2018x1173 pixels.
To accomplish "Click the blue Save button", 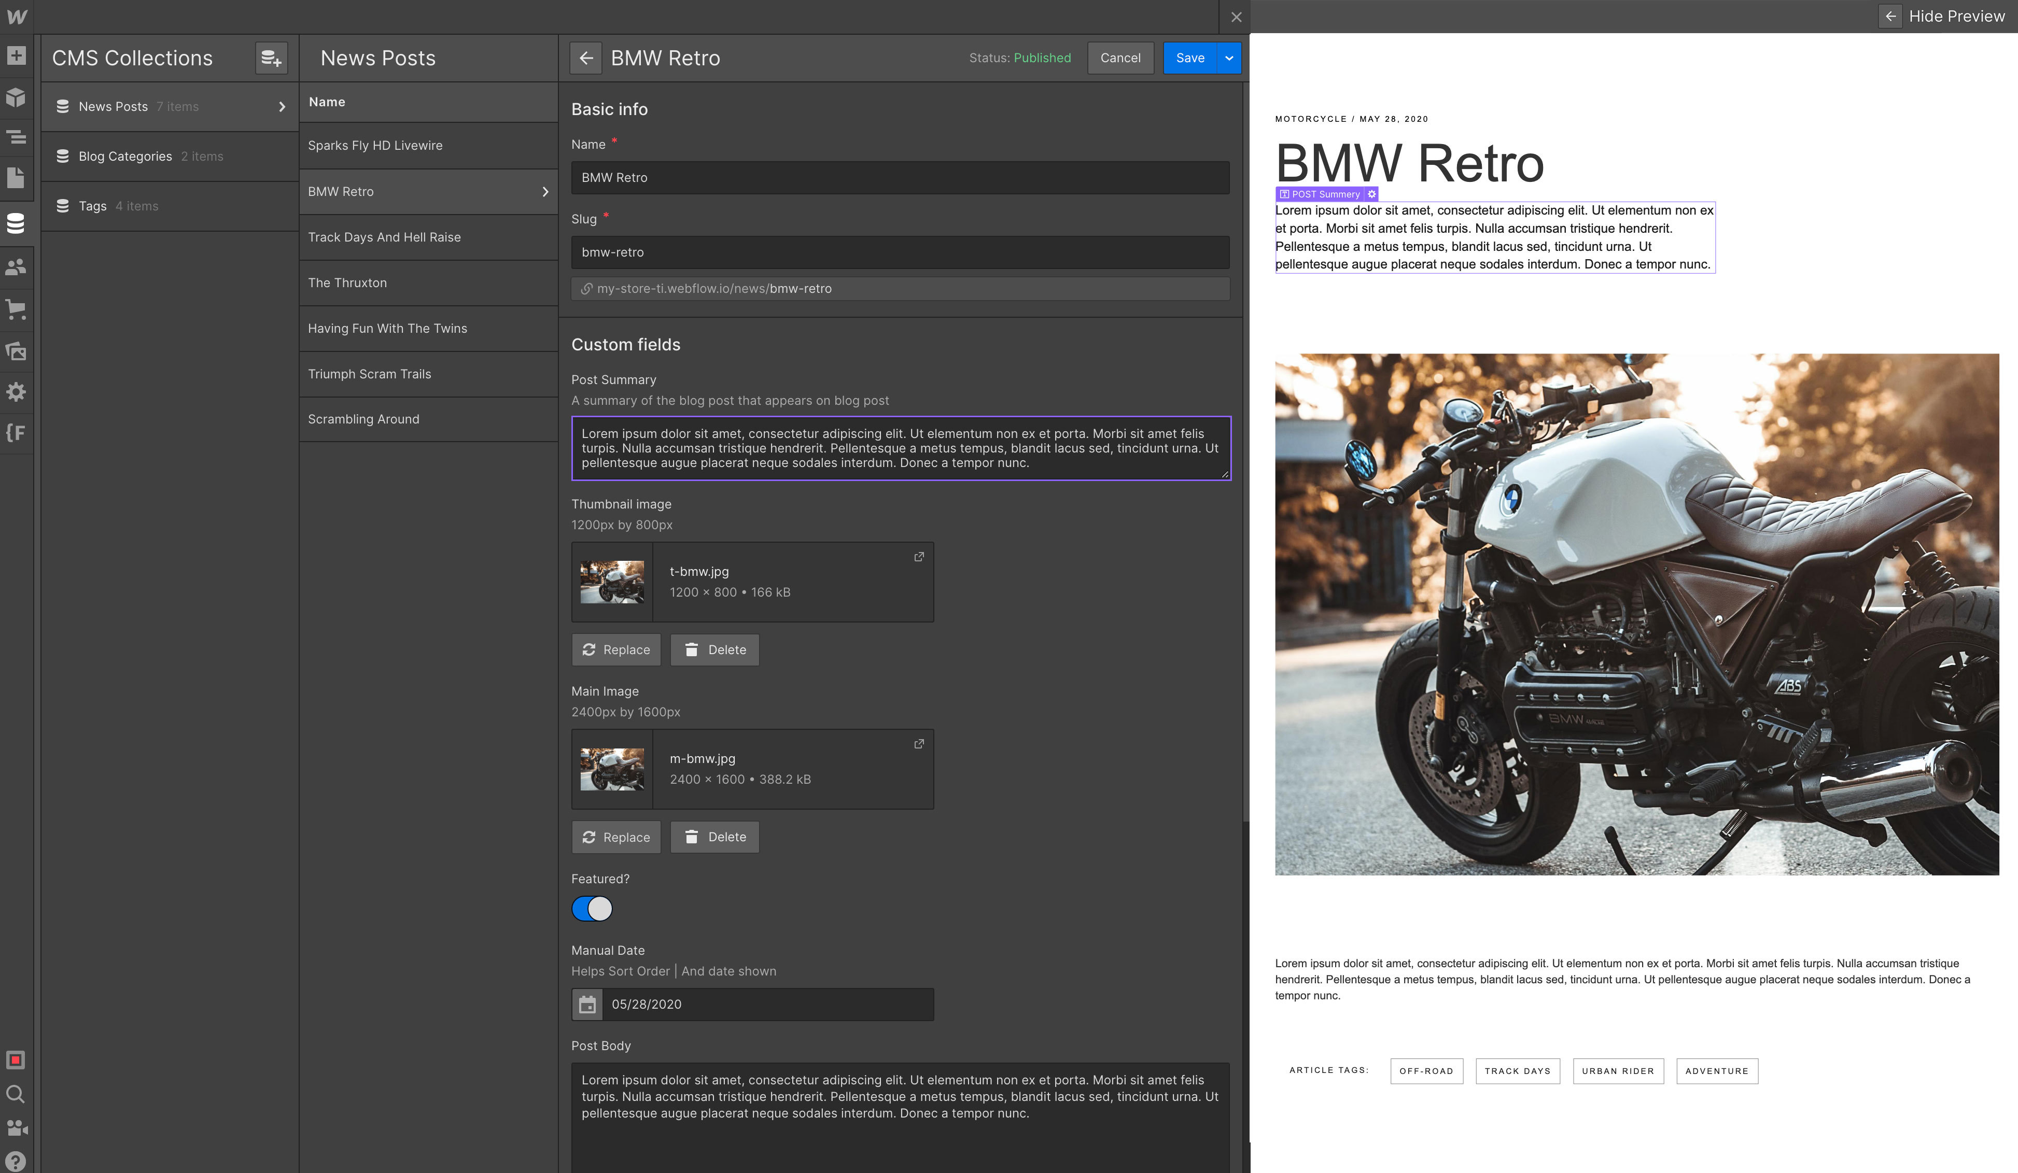I will (x=1189, y=59).
